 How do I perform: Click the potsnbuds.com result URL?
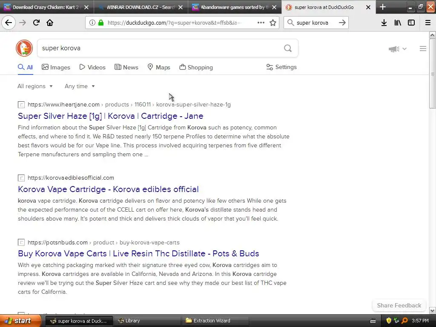point(103,242)
